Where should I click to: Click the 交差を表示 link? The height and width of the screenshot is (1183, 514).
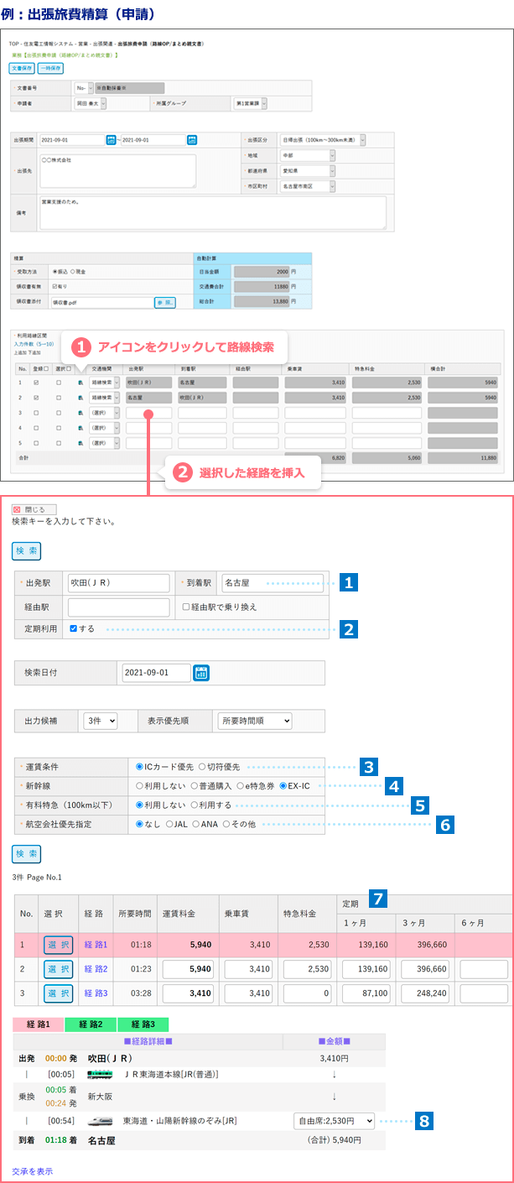coord(33,1170)
